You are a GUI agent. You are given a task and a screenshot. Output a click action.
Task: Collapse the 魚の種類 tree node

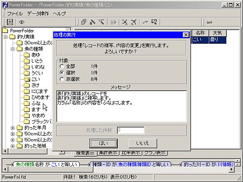(13, 49)
